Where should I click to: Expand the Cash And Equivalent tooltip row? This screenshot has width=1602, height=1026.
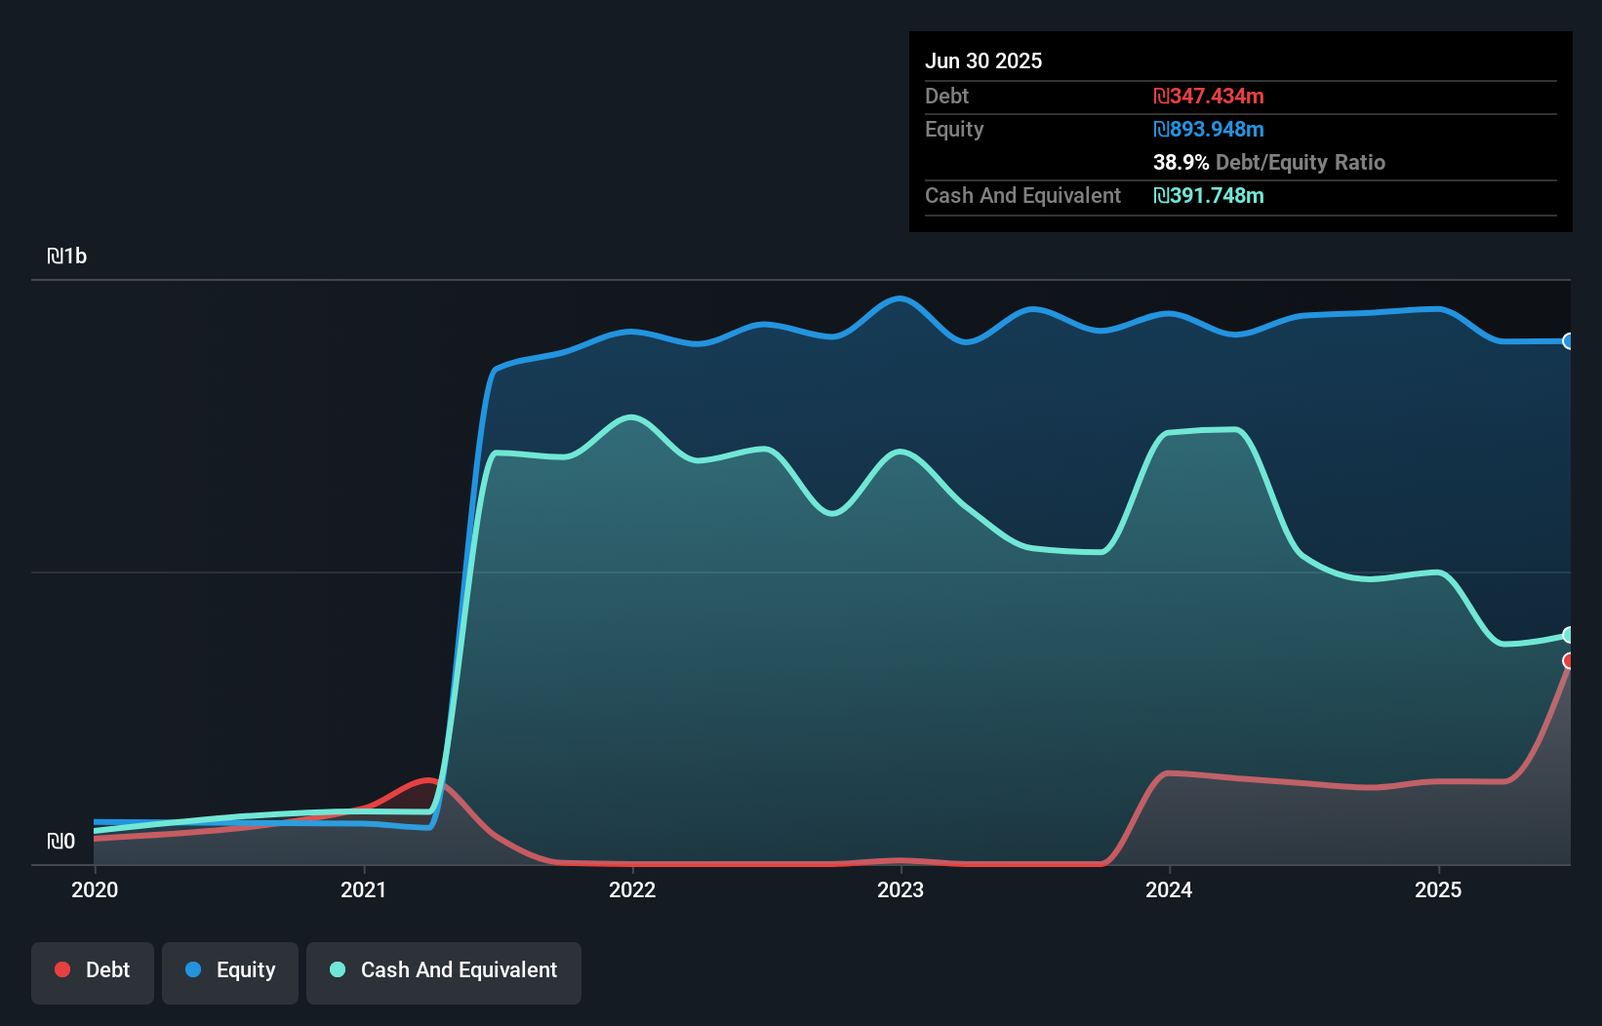[x=1022, y=195]
